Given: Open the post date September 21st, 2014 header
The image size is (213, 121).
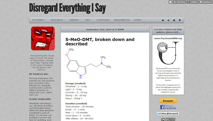Looking at the screenshot, I should pos(105,30).
